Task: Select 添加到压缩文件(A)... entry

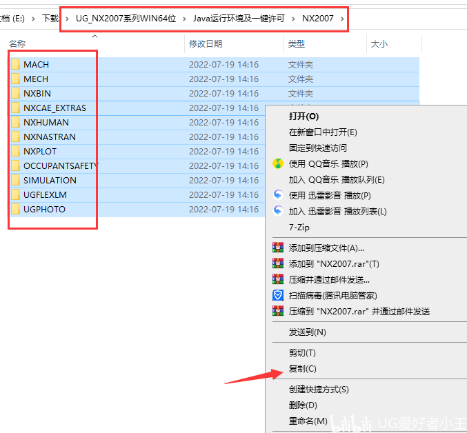Action: (326, 248)
